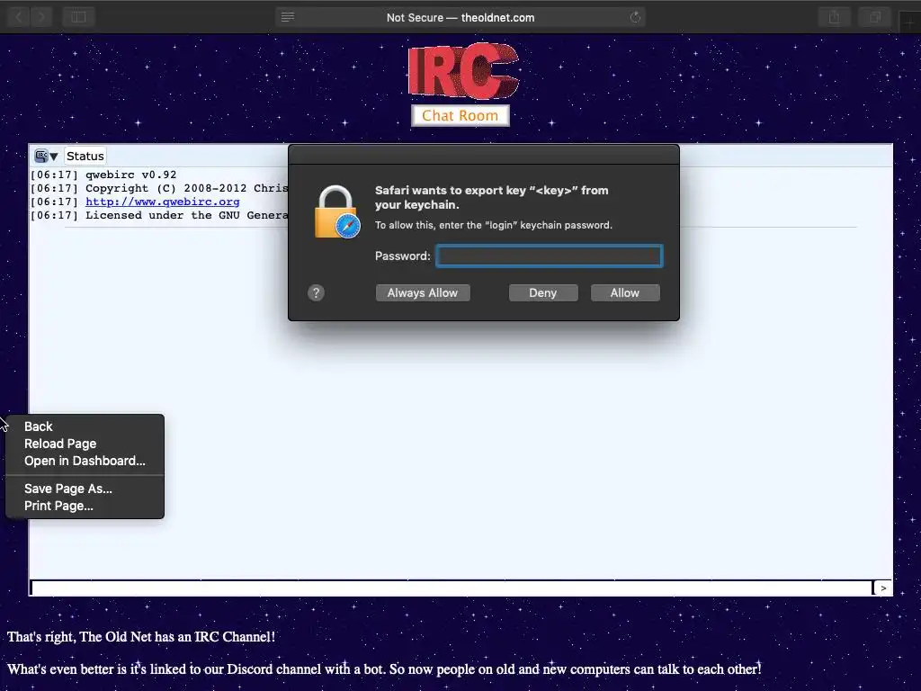
Task: Click the Deny button
Action: tap(542, 292)
